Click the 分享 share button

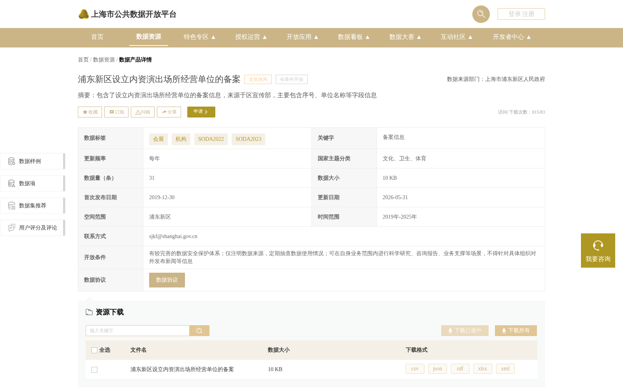tap(169, 112)
